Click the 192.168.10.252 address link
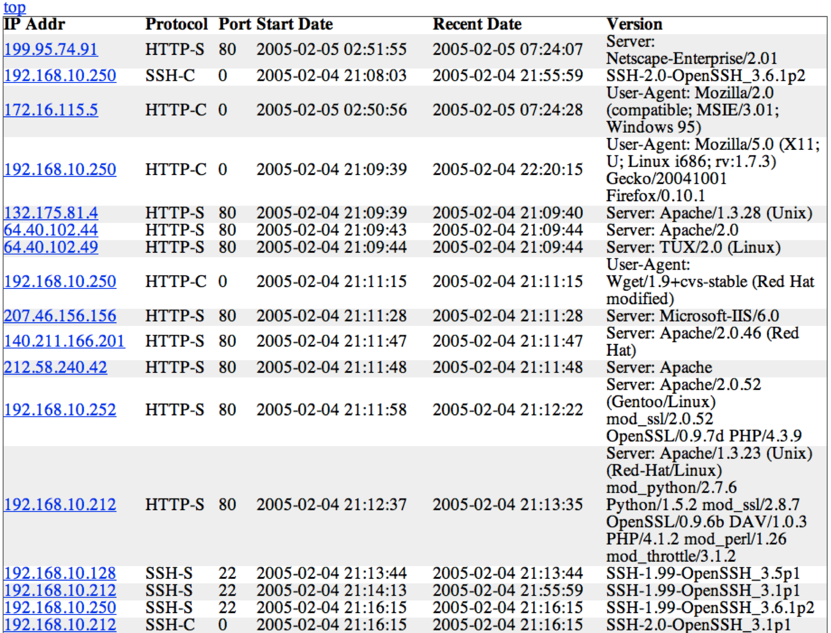Viewport: 831px width, 633px height. [x=60, y=410]
